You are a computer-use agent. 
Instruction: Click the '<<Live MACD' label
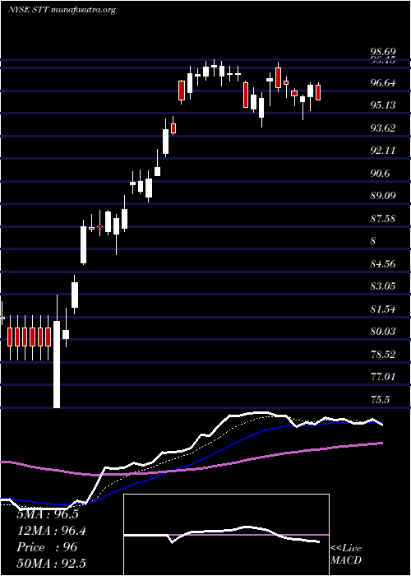click(x=346, y=555)
